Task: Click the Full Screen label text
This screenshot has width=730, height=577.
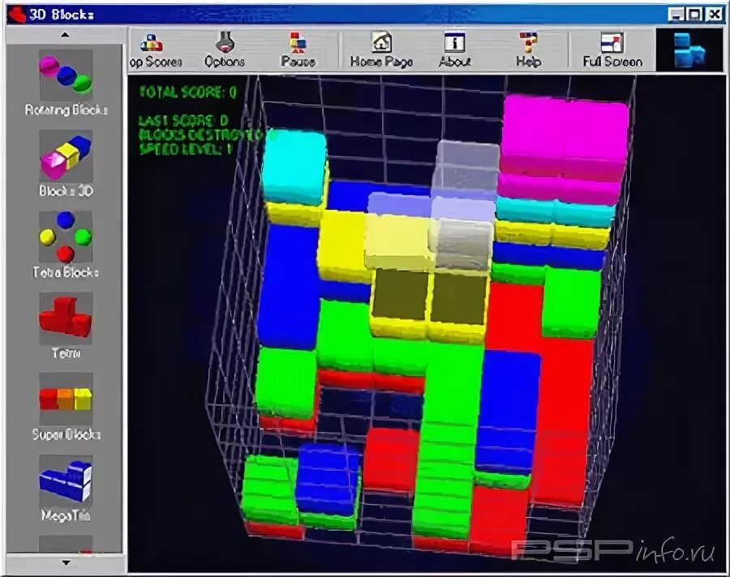Action: (612, 62)
